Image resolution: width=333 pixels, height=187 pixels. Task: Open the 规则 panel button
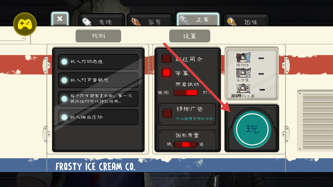pyautogui.click(x=98, y=36)
